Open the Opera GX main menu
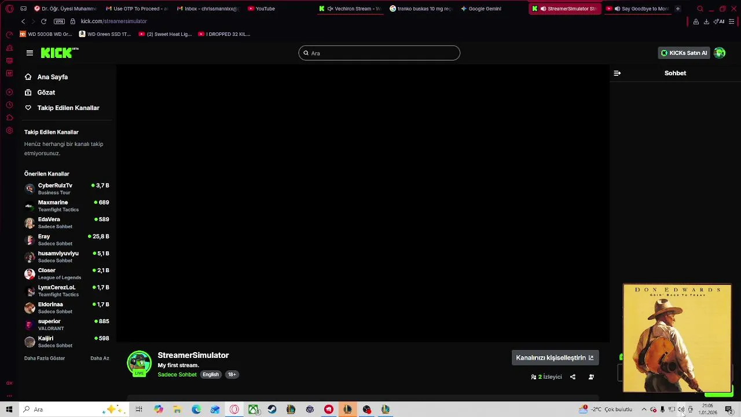The width and height of the screenshot is (741, 417). 9,9
